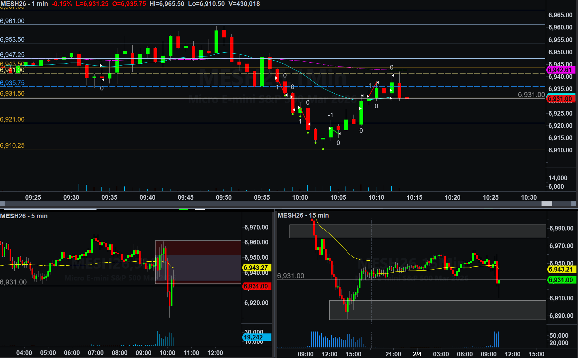Click the 10:00 time label on 1-min axis
The width and height of the screenshot is (578, 358).
pyautogui.click(x=300, y=197)
